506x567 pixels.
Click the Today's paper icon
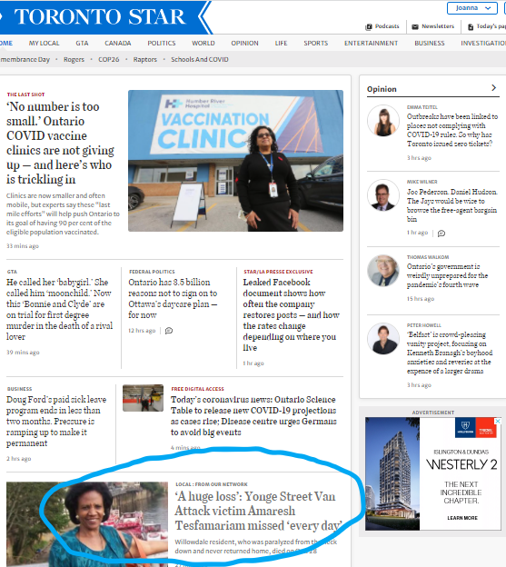(x=471, y=26)
